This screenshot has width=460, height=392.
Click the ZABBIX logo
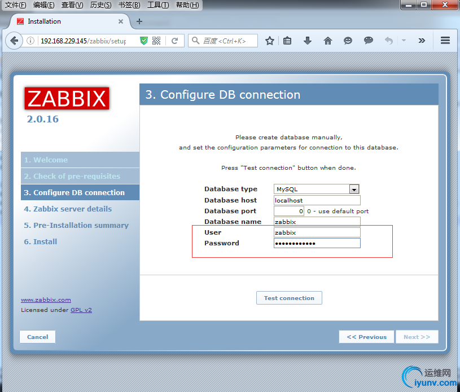[x=67, y=99]
